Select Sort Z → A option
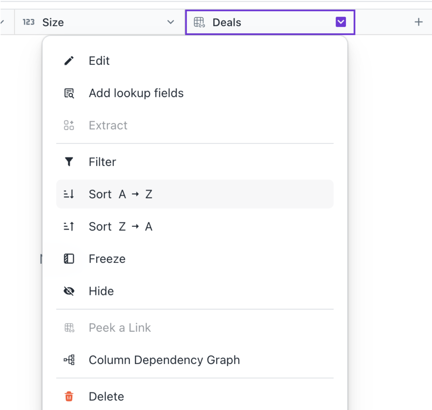Image resolution: width=432 pixels, height=410 pixels. 195,226
